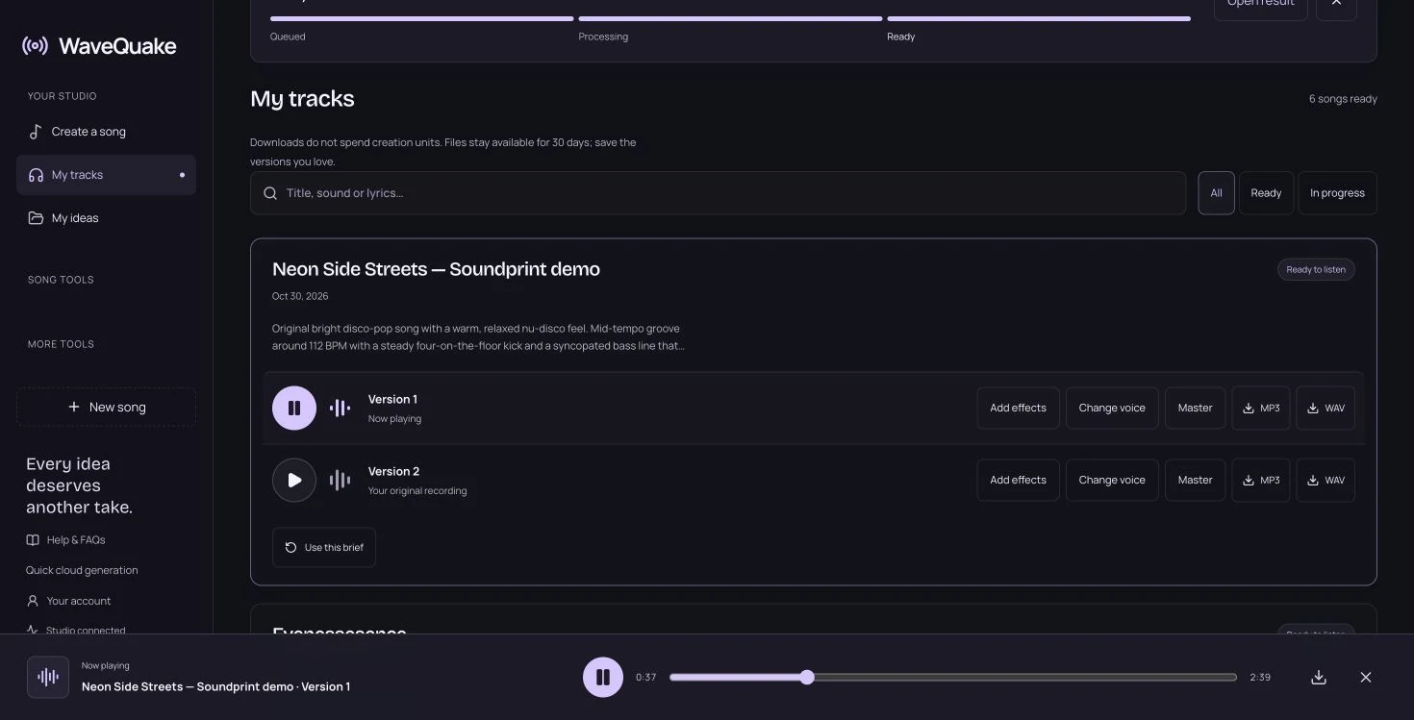Click the Oct 30, 2026 date
The image size is (1414, 720).
[300, 296]
